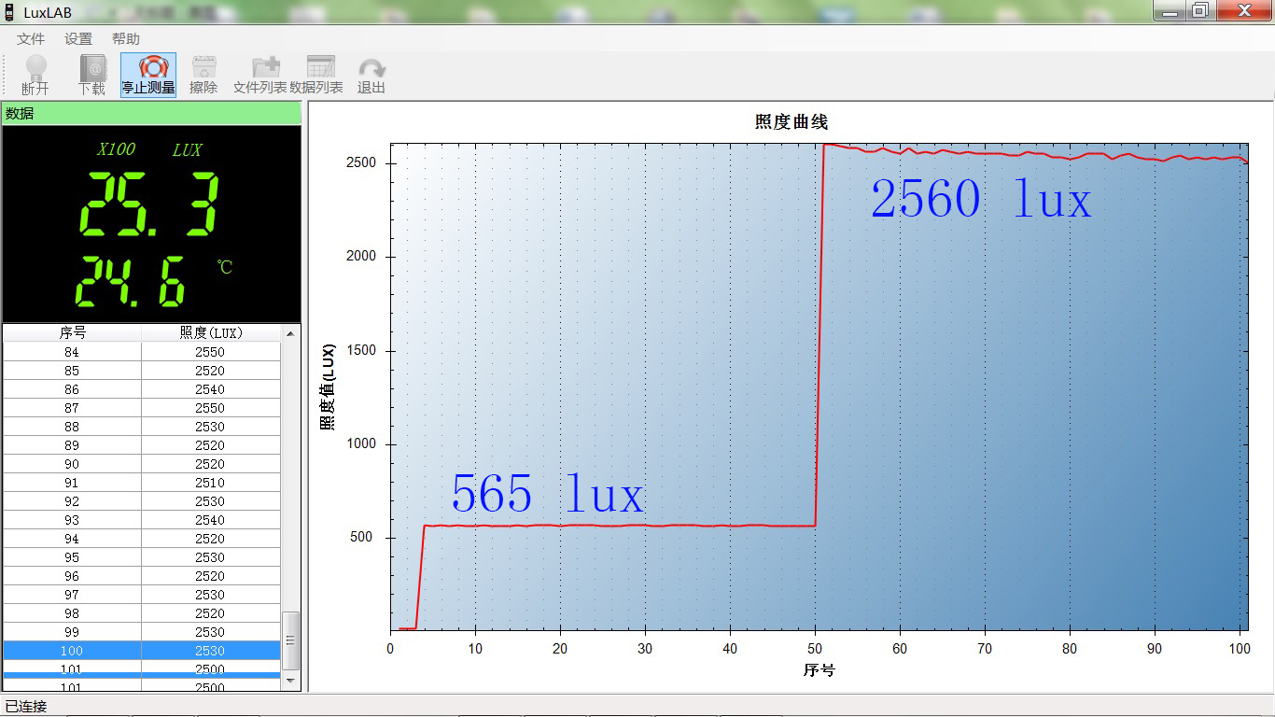The height and width of the screenshot is (717, 1275).
Task: Select the table row with 序号 97
Action: tap(142, 595)
